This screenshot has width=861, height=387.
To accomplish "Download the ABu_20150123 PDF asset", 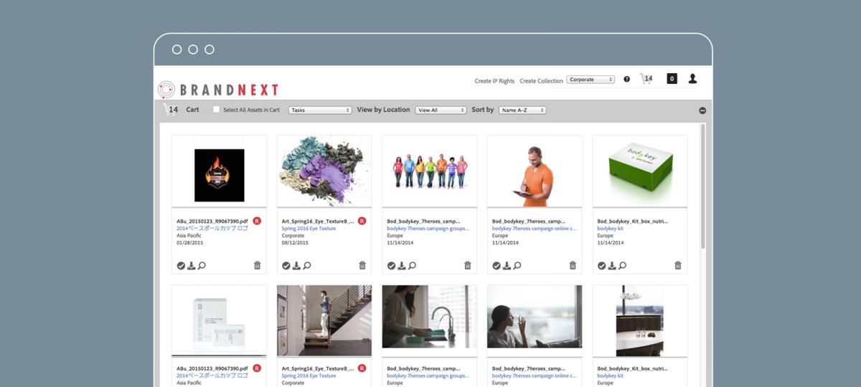I will [x=192, y=265].
